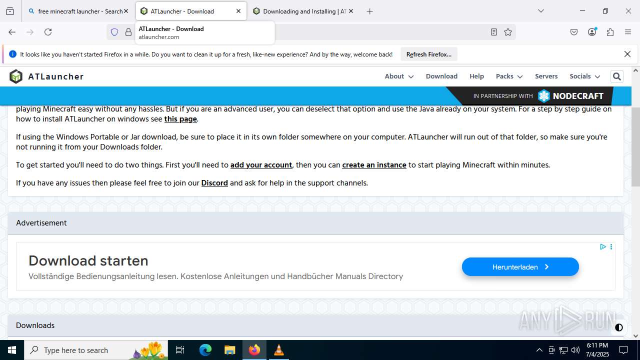Click the Windows taskbar search box

96,350
